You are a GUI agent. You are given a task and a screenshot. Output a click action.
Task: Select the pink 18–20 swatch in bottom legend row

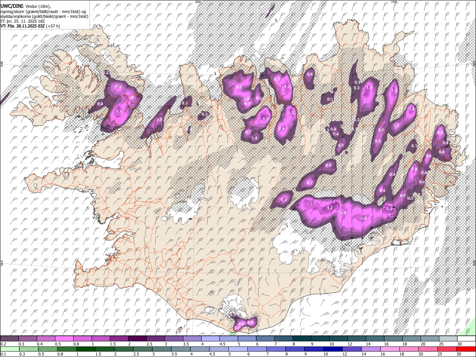point(409,349)
